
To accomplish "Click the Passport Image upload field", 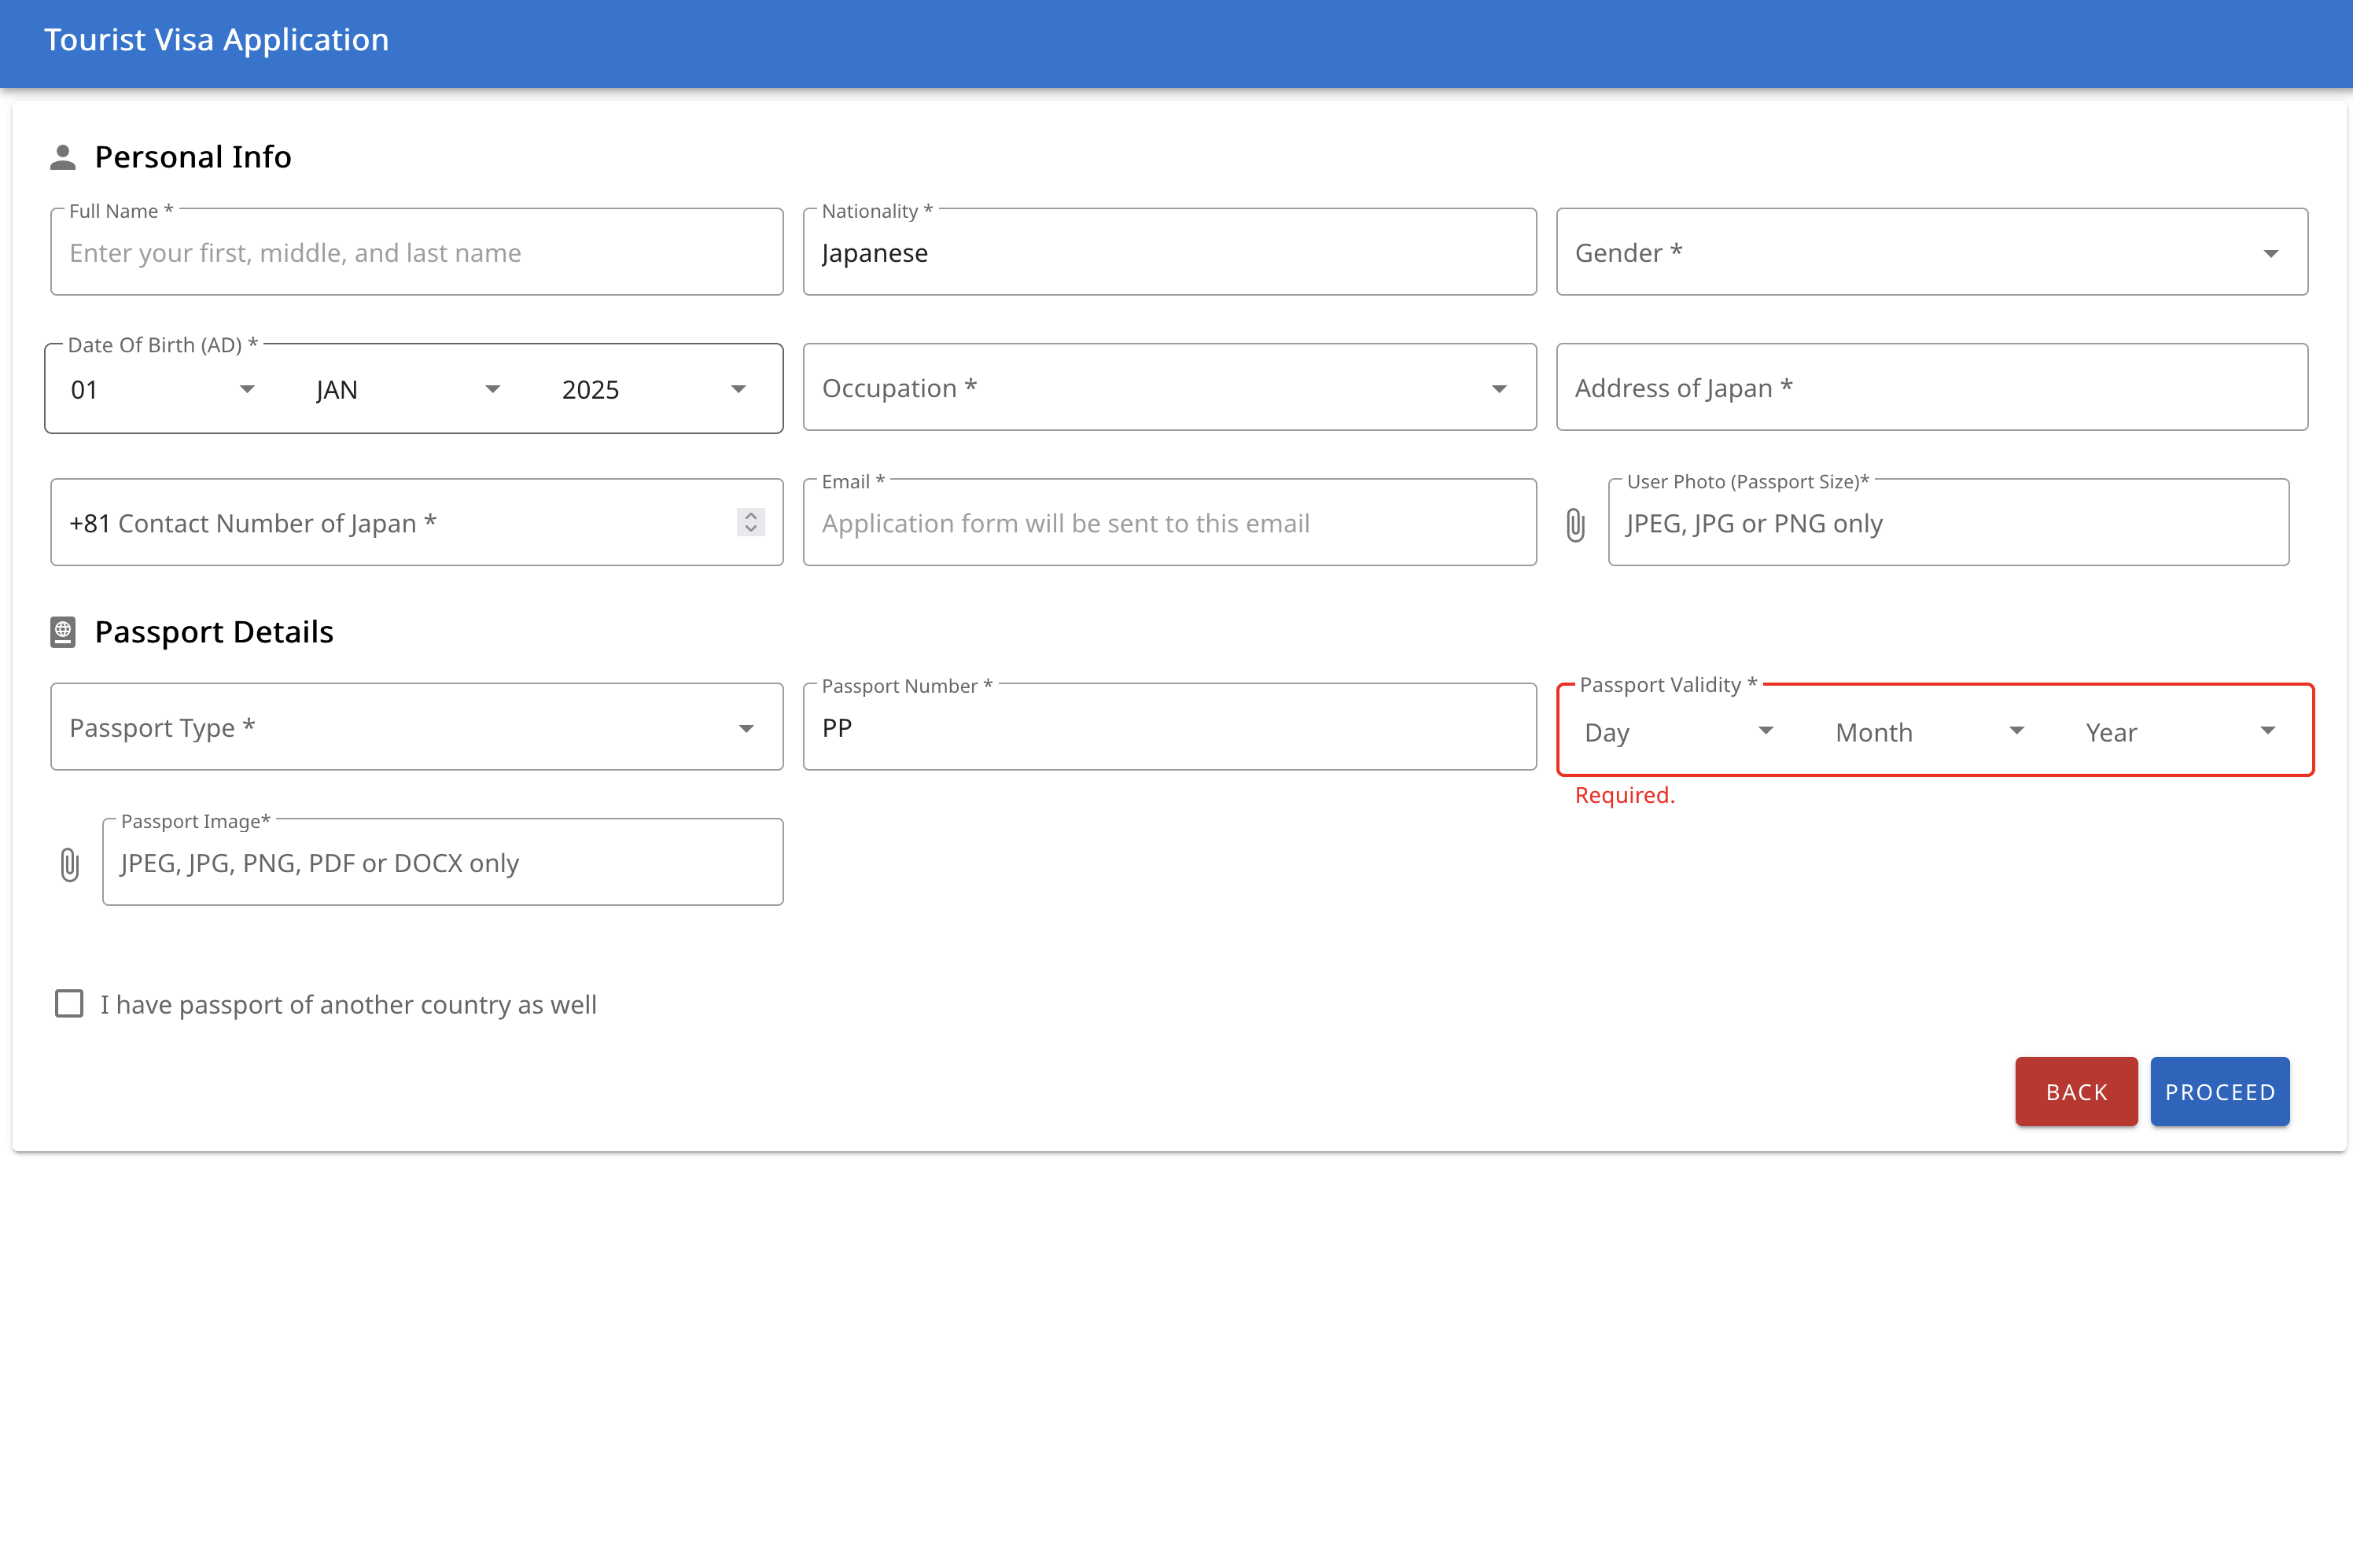I will click(442, 862).
